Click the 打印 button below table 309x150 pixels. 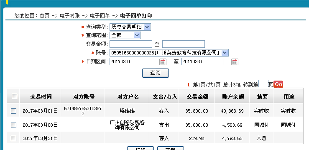click(140, 148)
